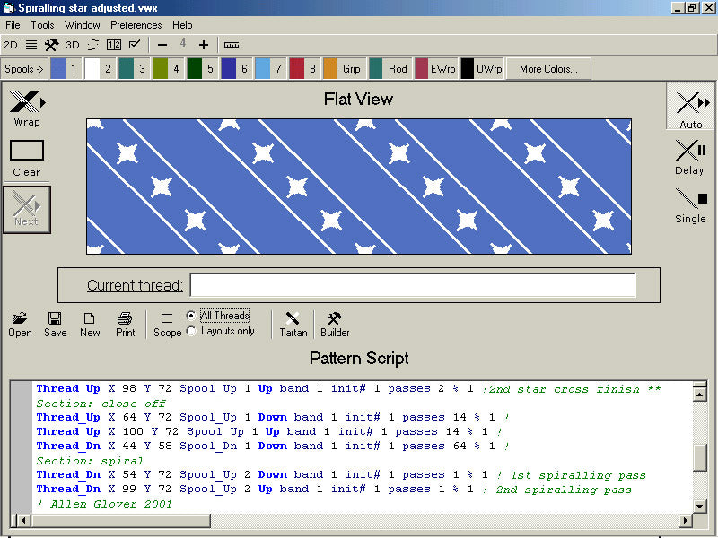This screenshot has height=538, width=718.
Task: Select the Layouts only radio button
Action: pos(191,331)
